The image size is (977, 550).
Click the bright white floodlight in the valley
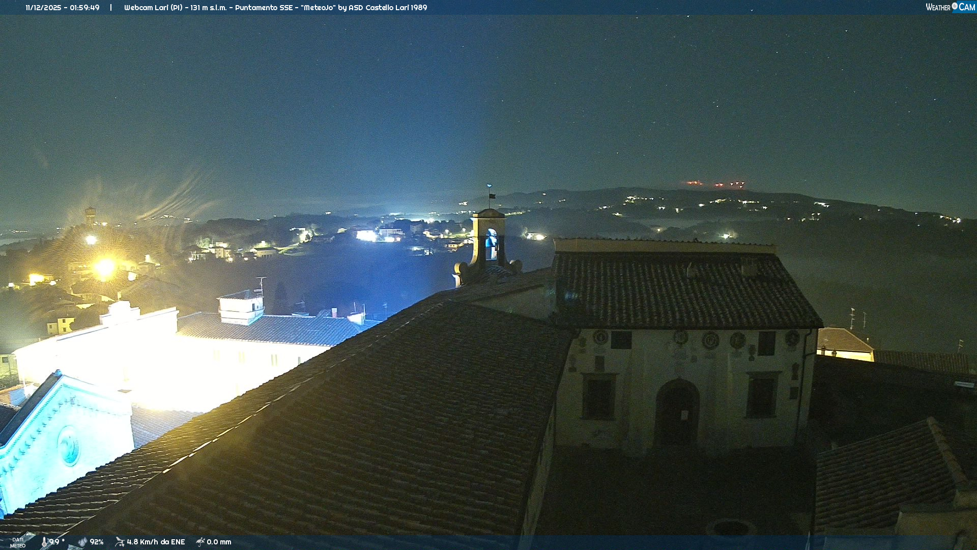tap(366, 235)
